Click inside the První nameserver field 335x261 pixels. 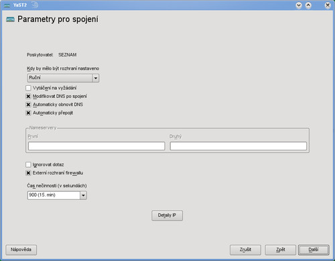(96, 146)
